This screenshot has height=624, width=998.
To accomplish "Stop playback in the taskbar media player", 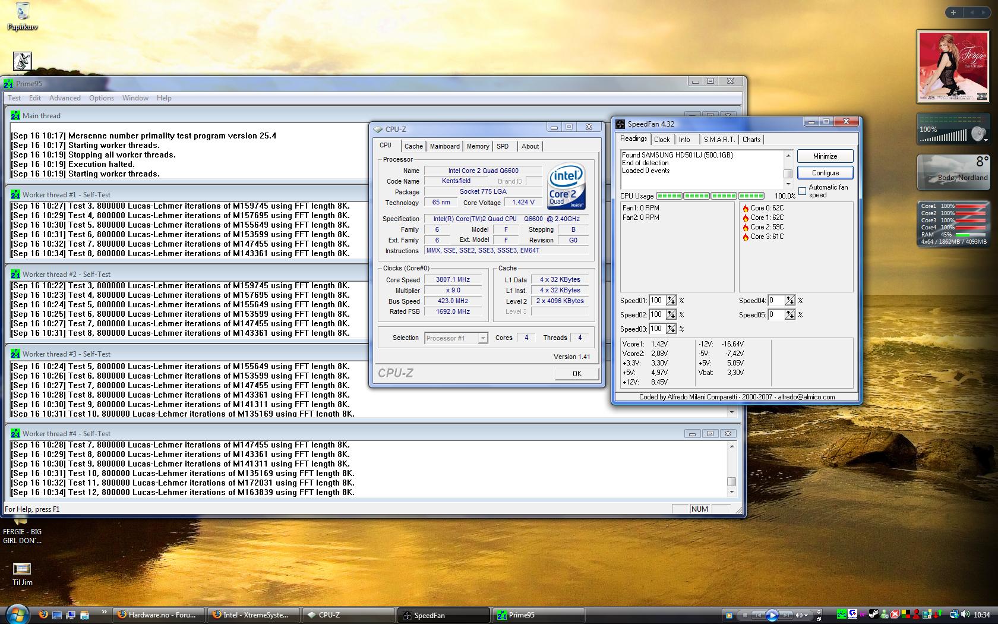I will (x=745, y=615).
